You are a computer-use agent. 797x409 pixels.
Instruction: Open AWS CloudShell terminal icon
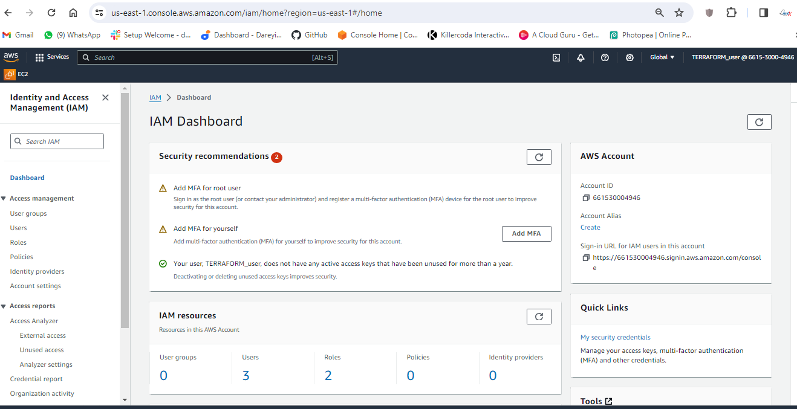tap(556, 57)
